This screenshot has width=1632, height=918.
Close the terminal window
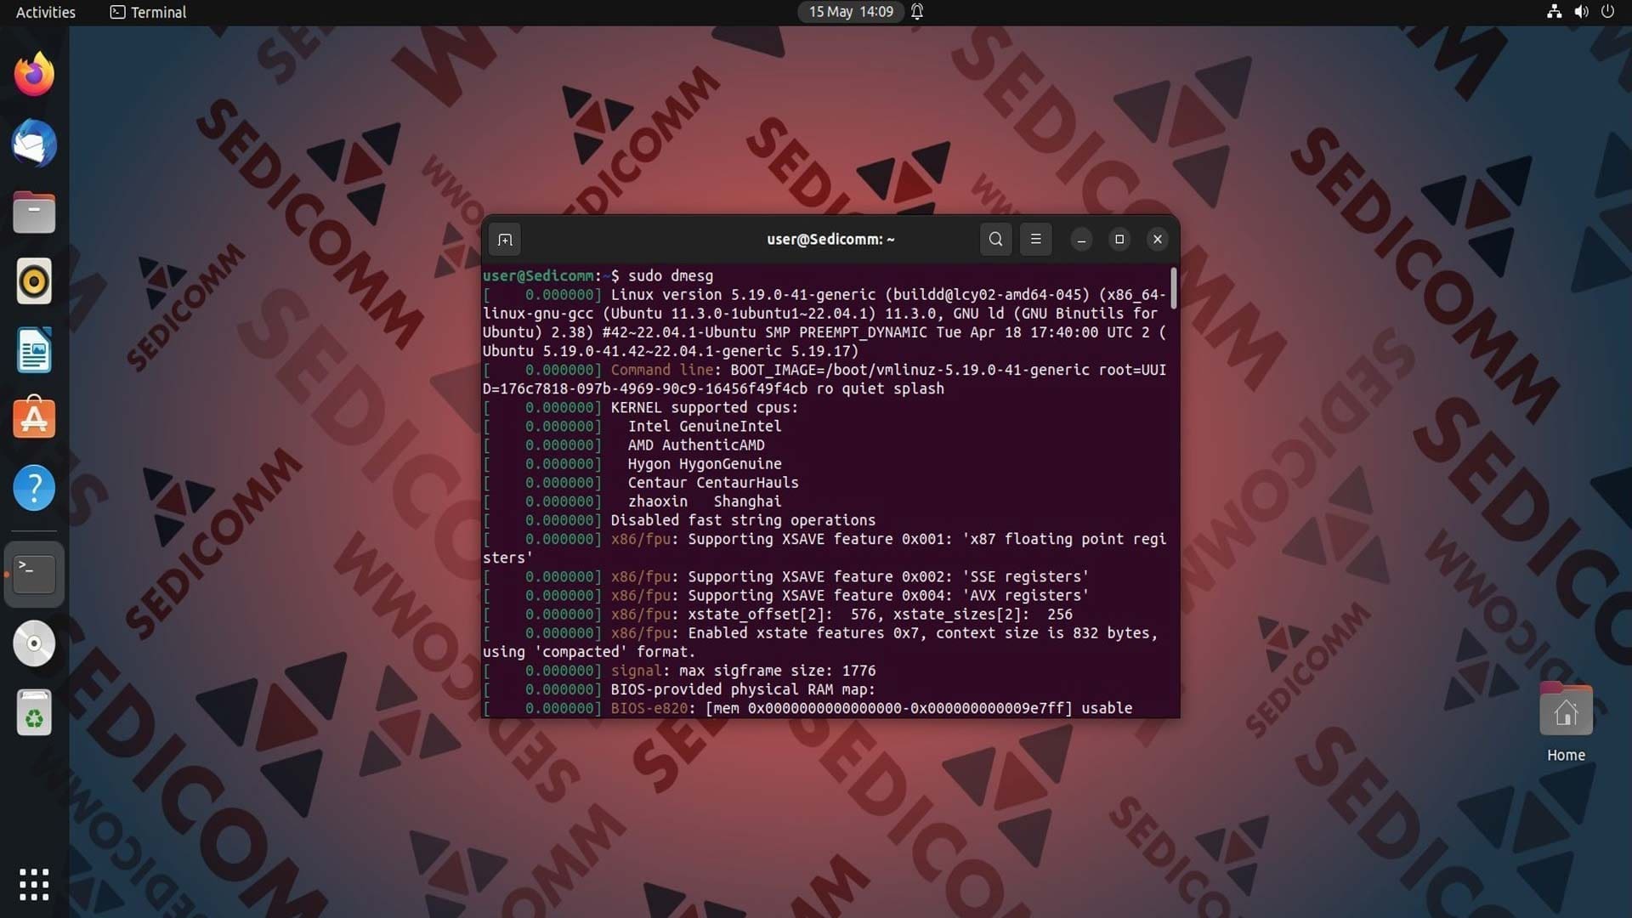[1157, 240]
